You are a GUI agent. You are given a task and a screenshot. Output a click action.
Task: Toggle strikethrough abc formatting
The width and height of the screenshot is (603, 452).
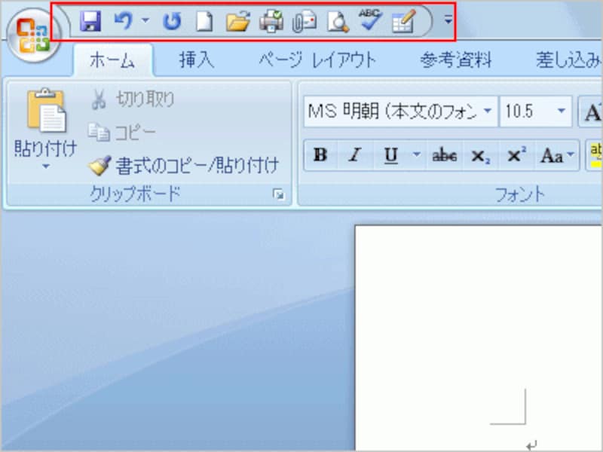(445, 155)
